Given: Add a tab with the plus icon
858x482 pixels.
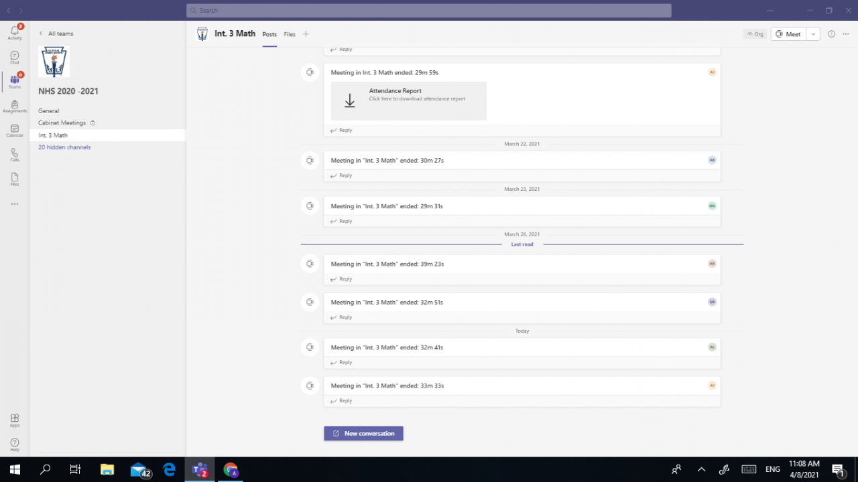Looking at the screenshot, I should [x=306, y=34].
